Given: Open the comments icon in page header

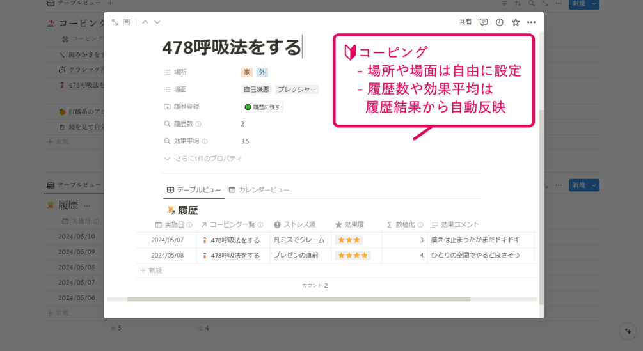Looking at the screenshot, I should click(484, 22).
